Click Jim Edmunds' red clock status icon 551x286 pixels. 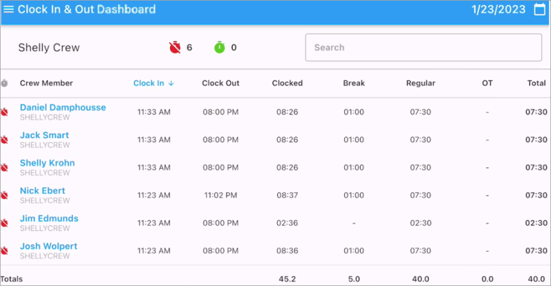tap(4, 223)
